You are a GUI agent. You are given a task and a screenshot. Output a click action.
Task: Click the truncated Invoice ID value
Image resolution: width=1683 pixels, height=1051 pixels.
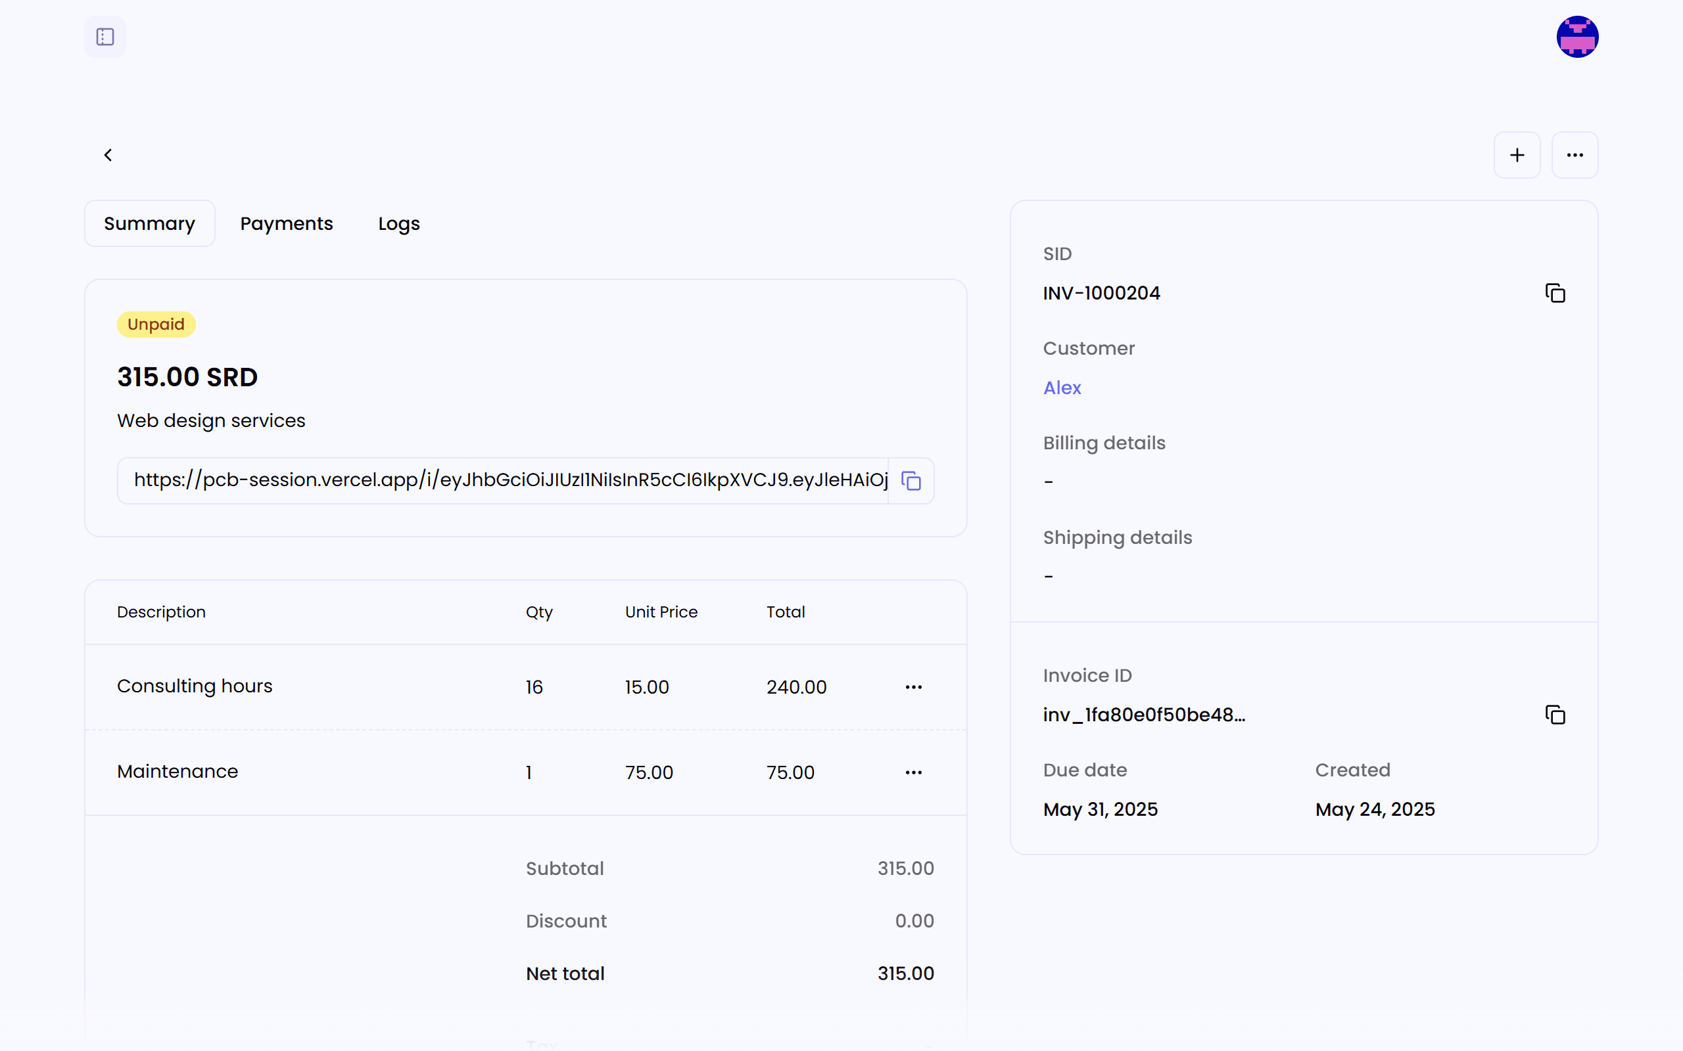tap(1144, 714)
